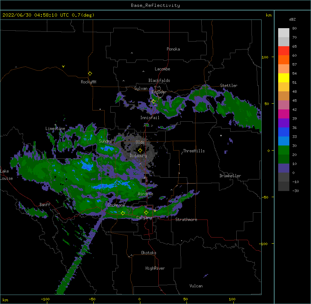Click the Vulcan label

pos(196,286)
